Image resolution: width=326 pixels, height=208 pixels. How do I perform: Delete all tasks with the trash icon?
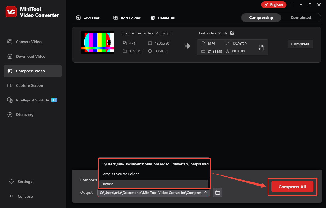coord(153,18)
